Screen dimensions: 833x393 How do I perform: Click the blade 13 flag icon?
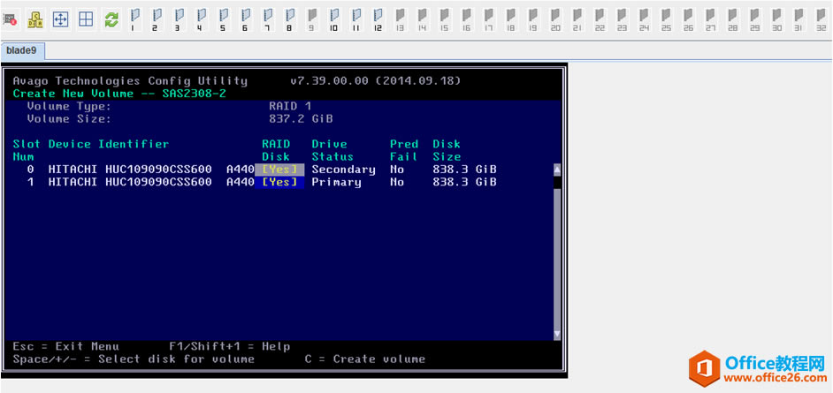click(x=400, y=19)
